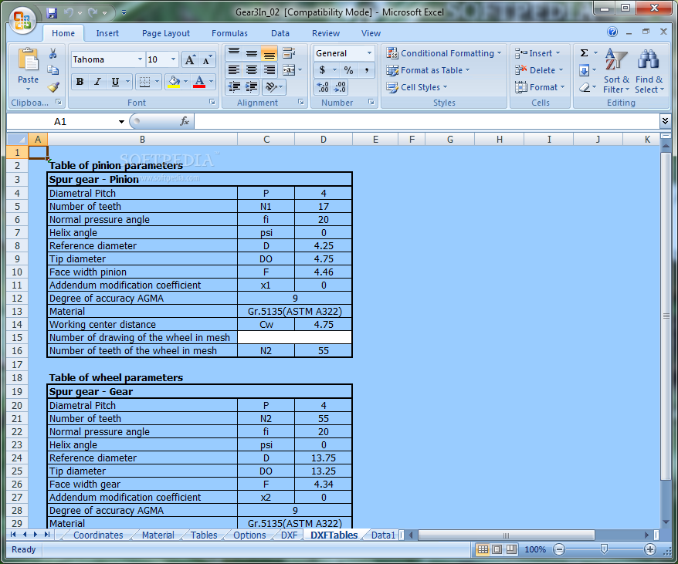The width and height of the screenshot is (678, 564).
Task: Increase decimal places
Action: 323,87
